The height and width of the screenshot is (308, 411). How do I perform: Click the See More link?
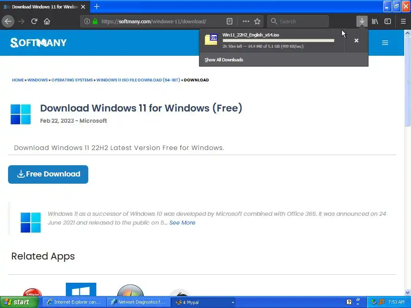pos(182,223)
